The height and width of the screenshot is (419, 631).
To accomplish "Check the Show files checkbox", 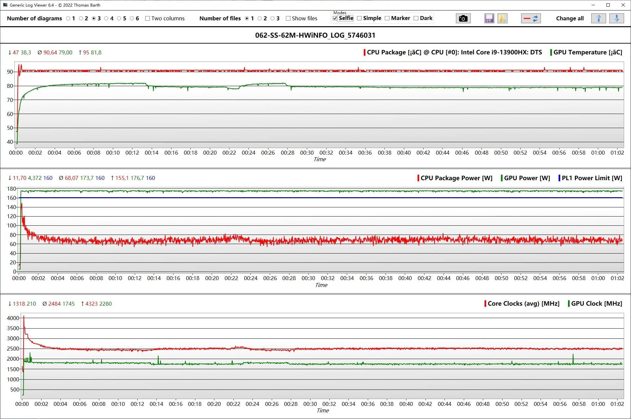I will click(288, 19).
